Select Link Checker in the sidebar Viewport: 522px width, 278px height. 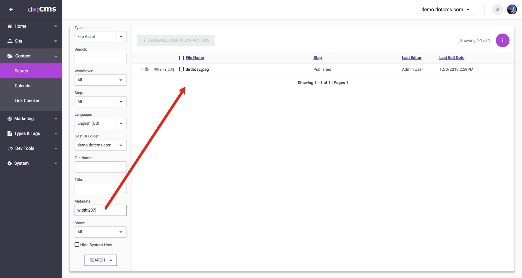point(27,101)
